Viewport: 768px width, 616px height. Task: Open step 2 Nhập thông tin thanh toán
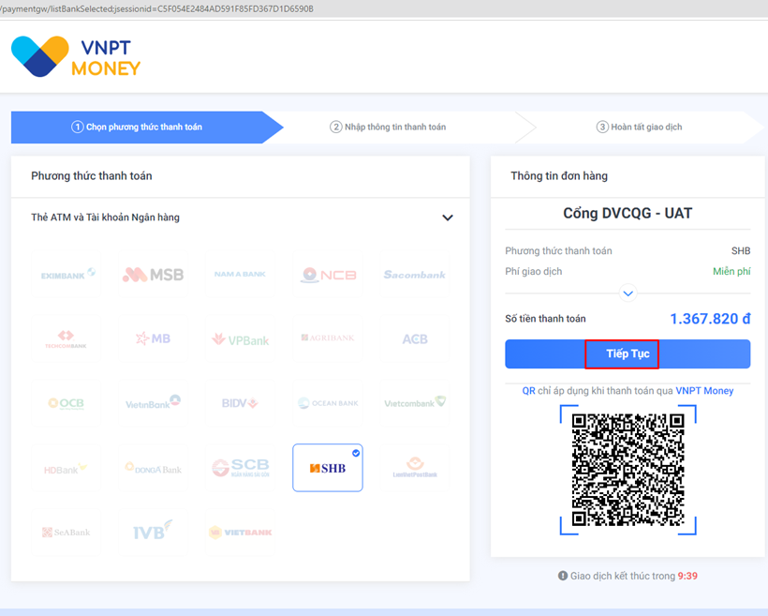(x=388, y=127)
